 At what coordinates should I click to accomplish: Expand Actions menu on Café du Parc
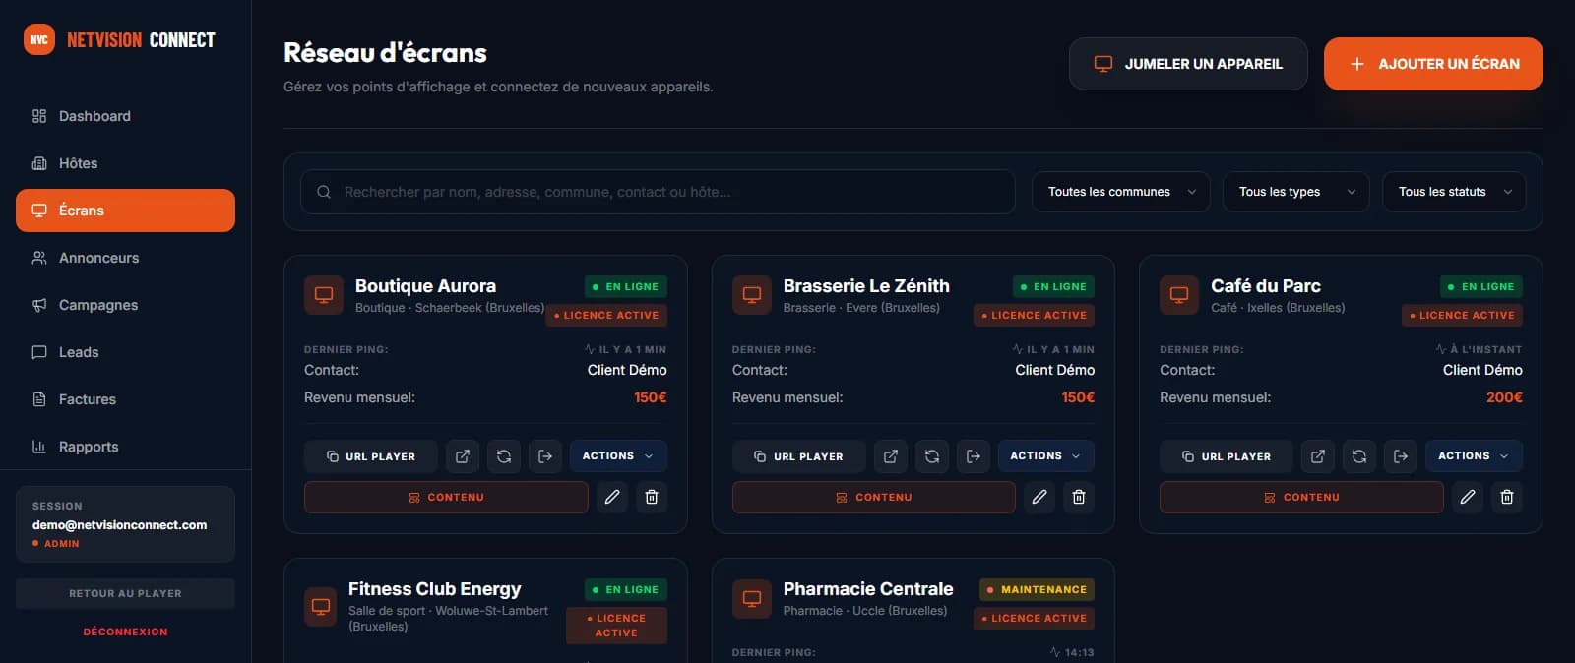click(x=1474, y=456)
